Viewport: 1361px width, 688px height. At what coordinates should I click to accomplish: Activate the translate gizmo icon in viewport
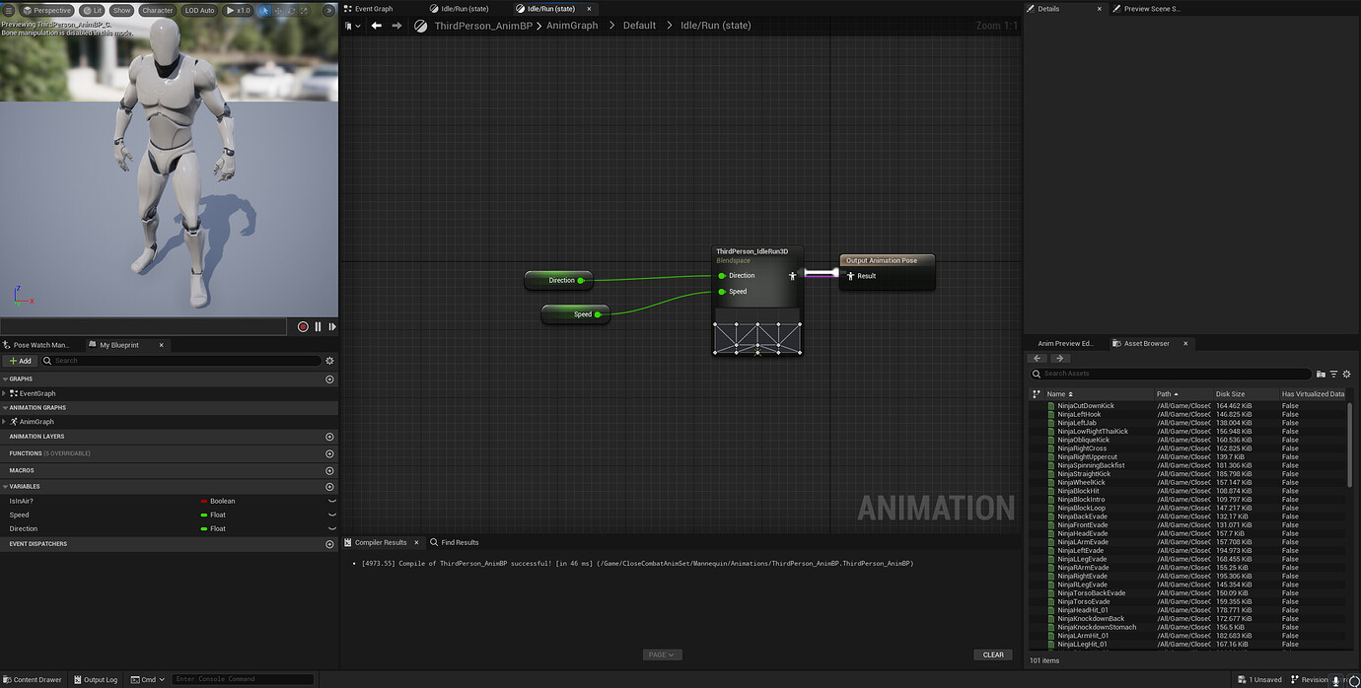tap(278, 10)
